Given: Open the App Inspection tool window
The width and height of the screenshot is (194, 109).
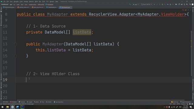Looking at the screenshot, I should coord(59,102).
